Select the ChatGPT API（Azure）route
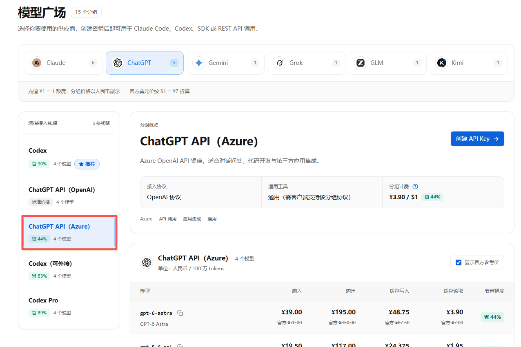 69,232
